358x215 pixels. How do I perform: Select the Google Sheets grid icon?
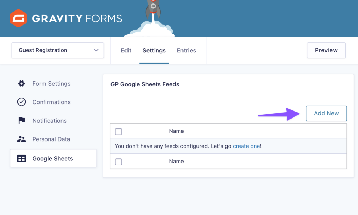(21, 158)
